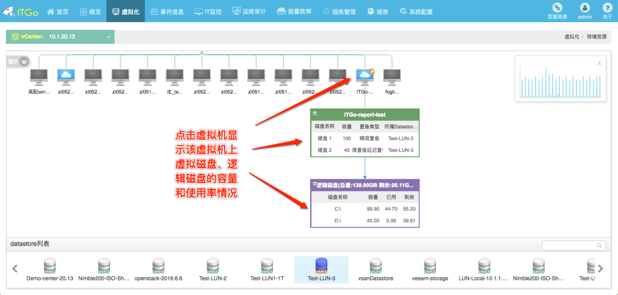
Task: Click the 55.20 remaining value
Action: tap(409, 209)
